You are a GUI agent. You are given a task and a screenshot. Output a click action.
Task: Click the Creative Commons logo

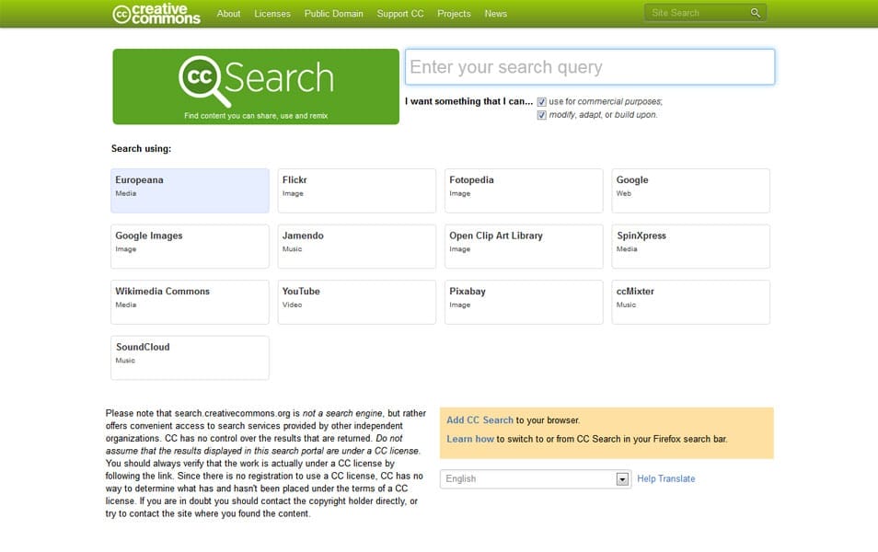click(x=156, y=13)
